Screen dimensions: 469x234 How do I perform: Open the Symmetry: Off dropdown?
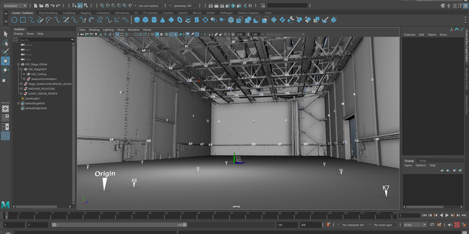pyautogui.click(x=185, y=5)
